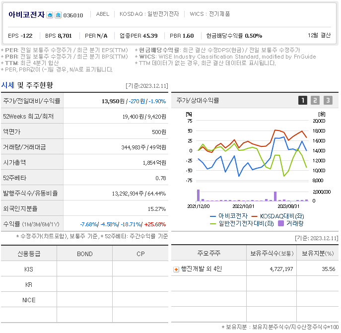The height and width of the screenshot is (333, 341).
Task: Select the PBR 1.60 value
Action: pos(182,36)
